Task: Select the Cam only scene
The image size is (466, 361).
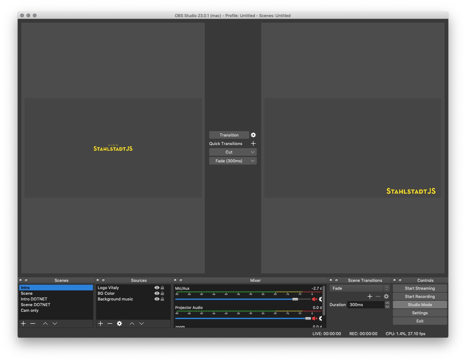Action: [x=56, y=310]
